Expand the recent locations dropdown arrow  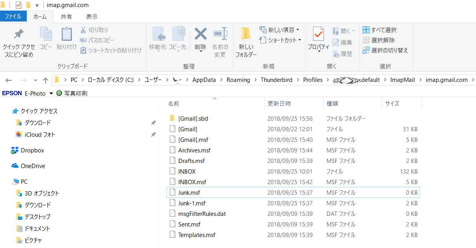coord(35,80)
